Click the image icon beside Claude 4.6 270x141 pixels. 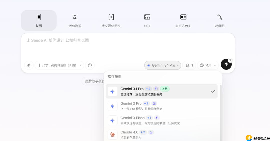coord(151,132)
